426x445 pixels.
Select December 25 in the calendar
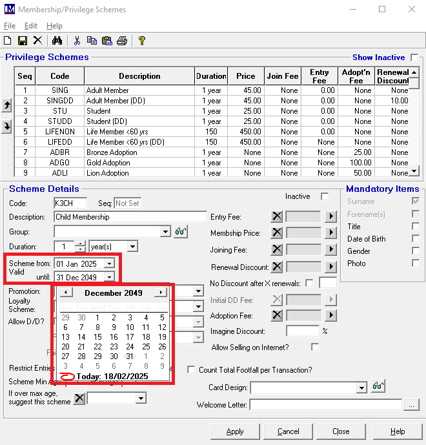(x=146, y=347)
